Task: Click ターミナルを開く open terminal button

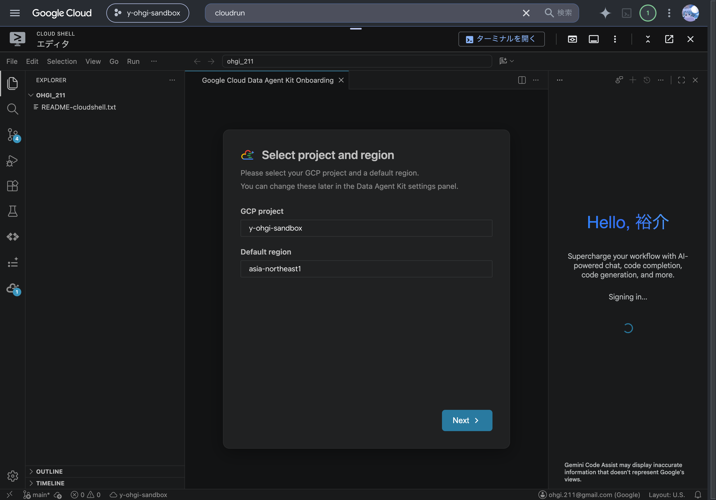Action: pyautogui.click(x=502, y=39)
